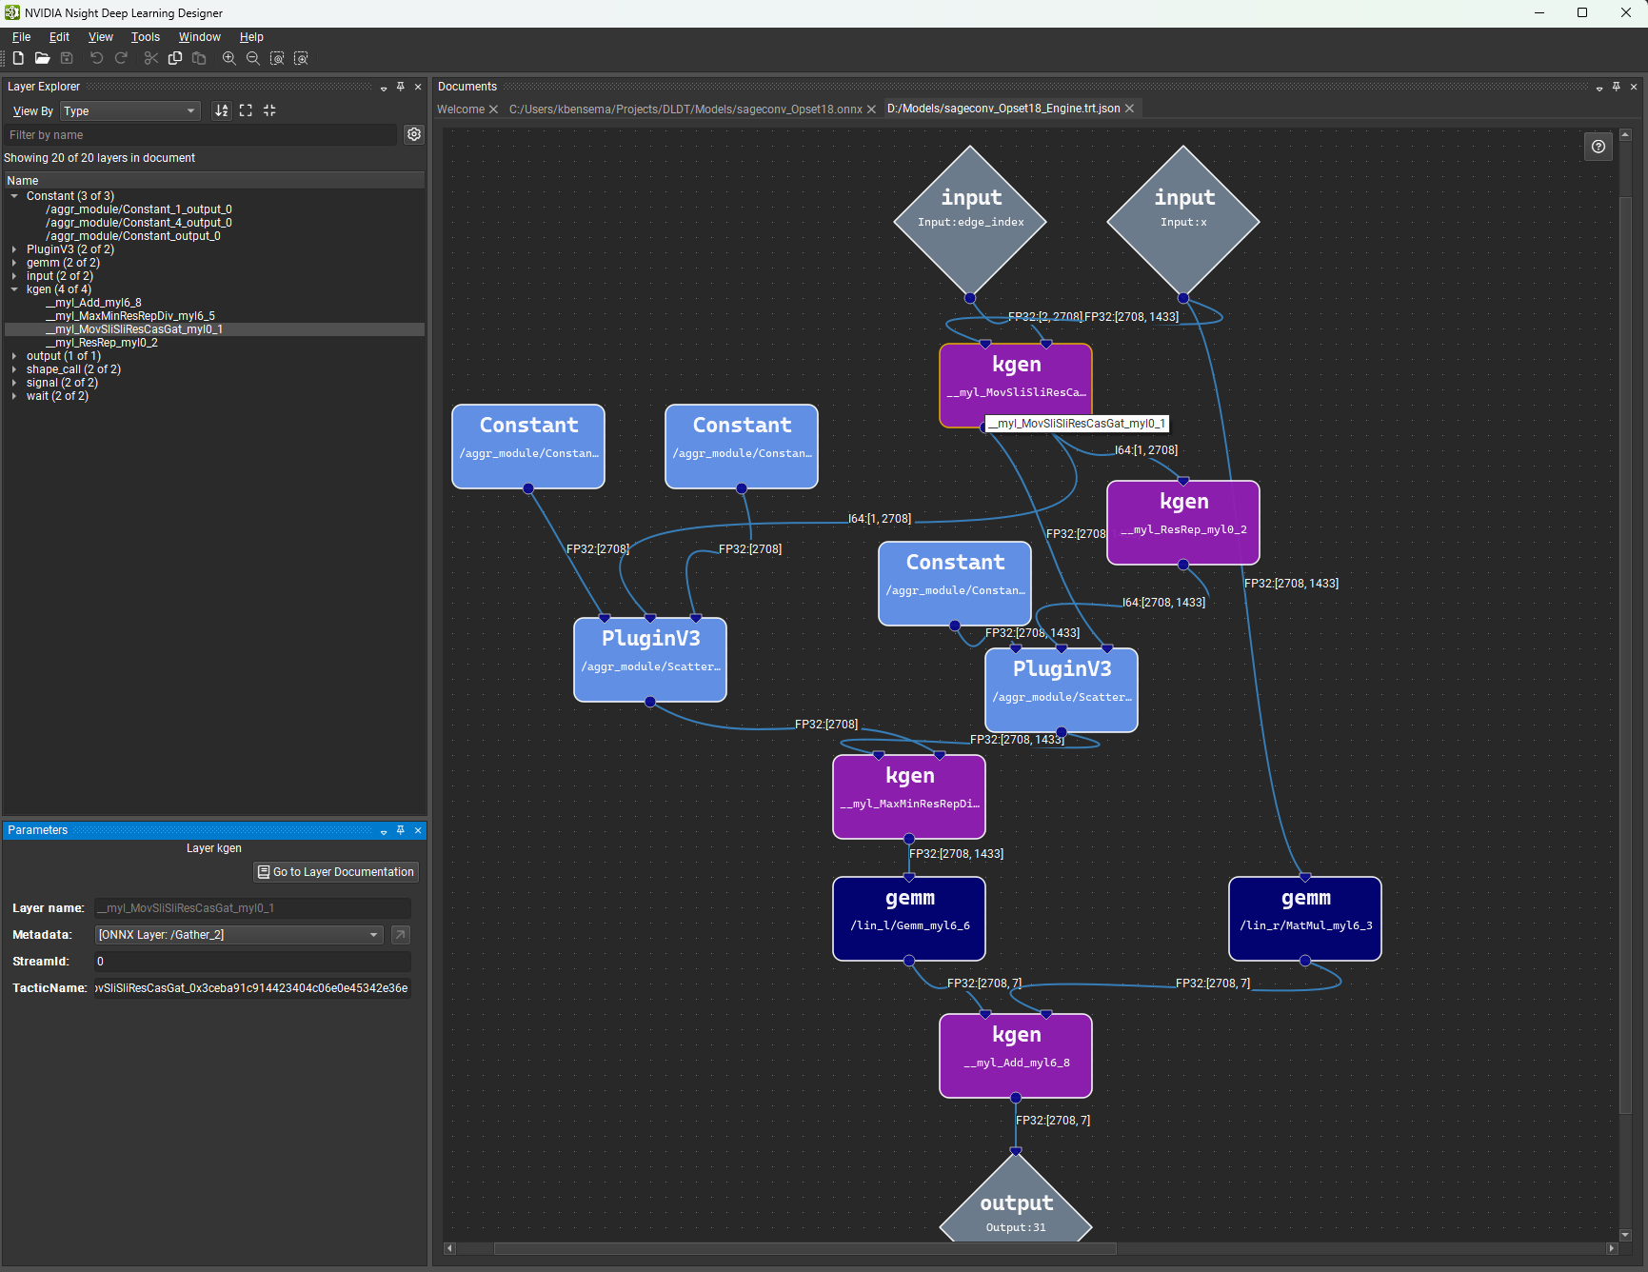Open graph help question-mark button
This screenshot has height=1272, width=1648.
pyautogui.click(x=1598, y=147)
